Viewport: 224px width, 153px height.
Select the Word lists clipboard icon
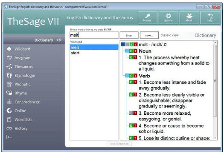point(9,119)
